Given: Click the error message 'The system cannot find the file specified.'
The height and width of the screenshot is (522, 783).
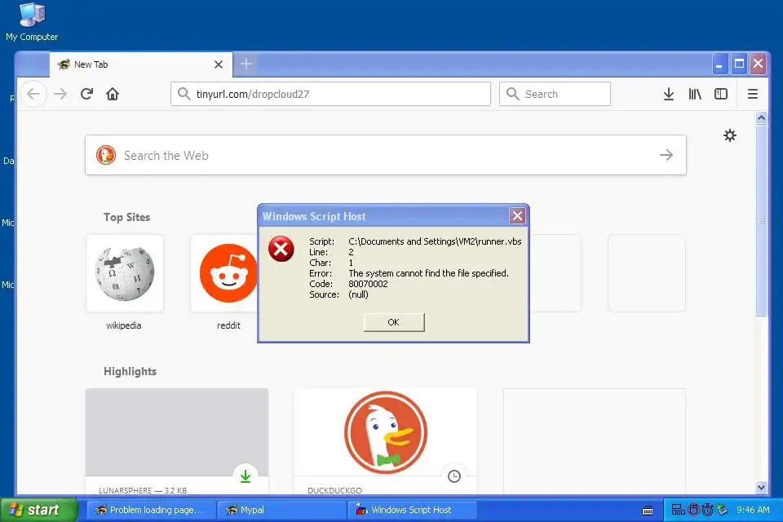Looking at the screenshot, I should pos(428,273).
